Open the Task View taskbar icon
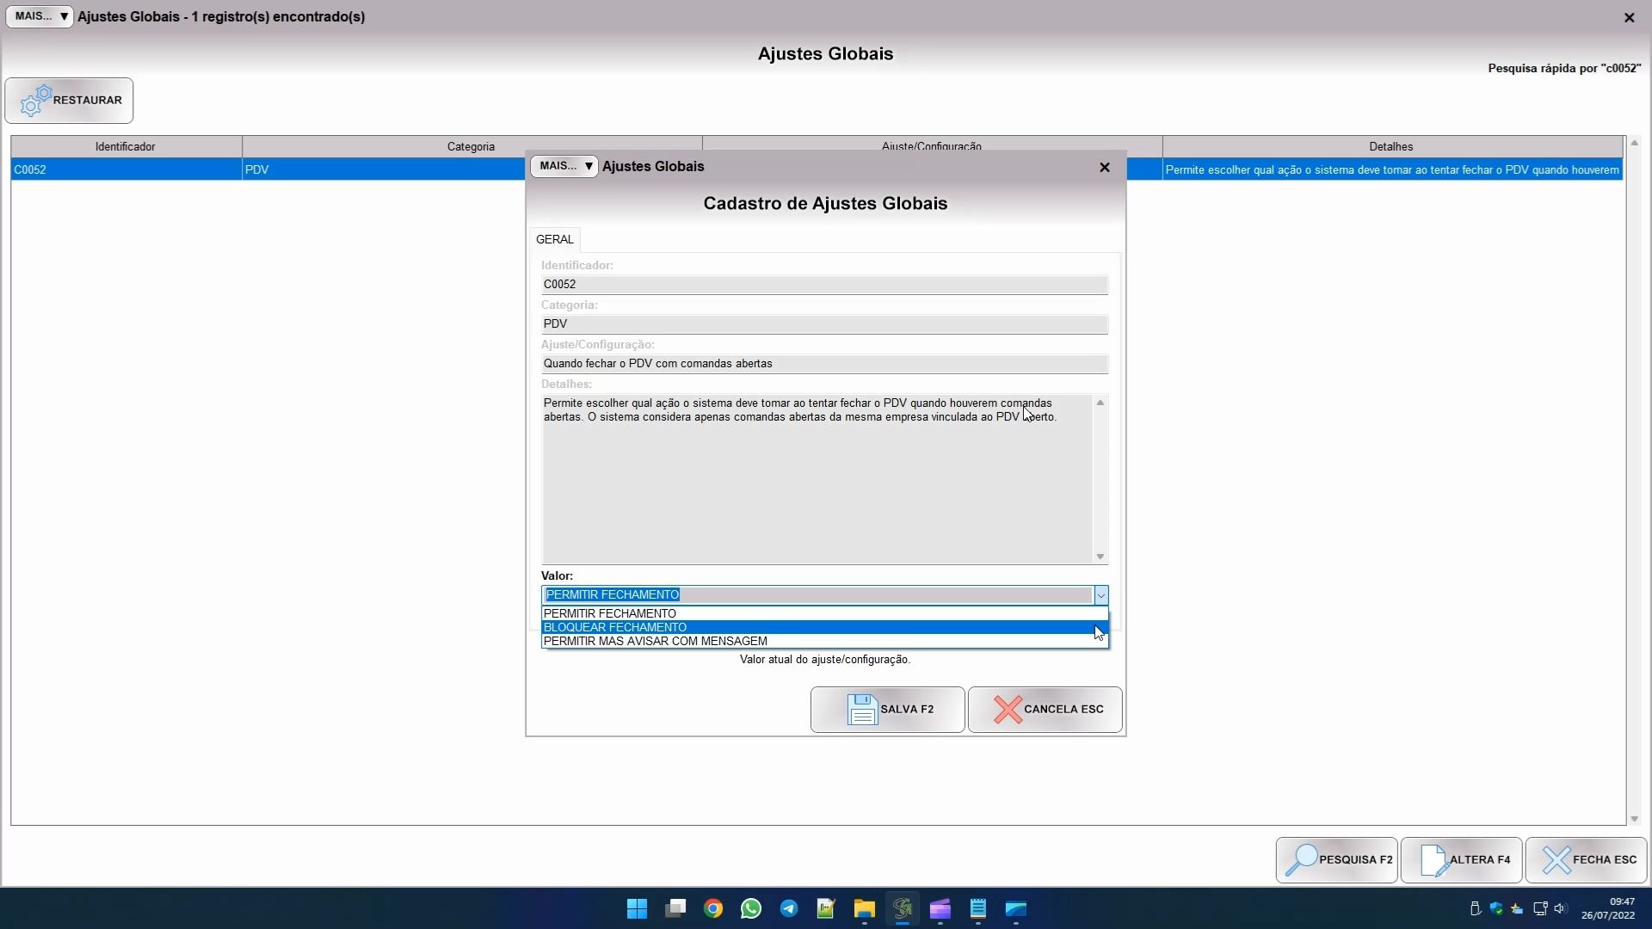Viewport: 1652px width, 929px height. [675, 909]
